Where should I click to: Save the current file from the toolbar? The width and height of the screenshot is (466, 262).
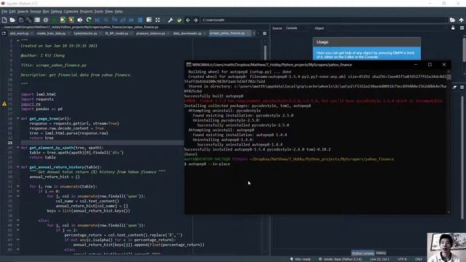21,20
